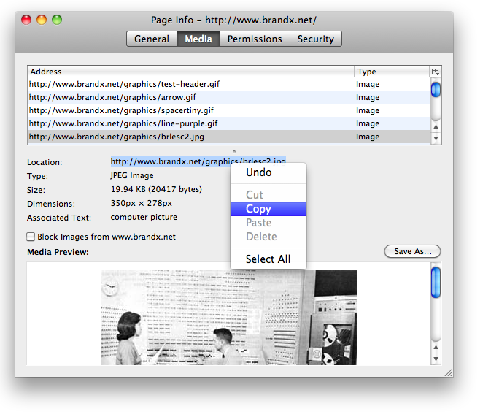The image size is (491, 417).
Task: Switch to the General tab
Action: tap(152, 39)
